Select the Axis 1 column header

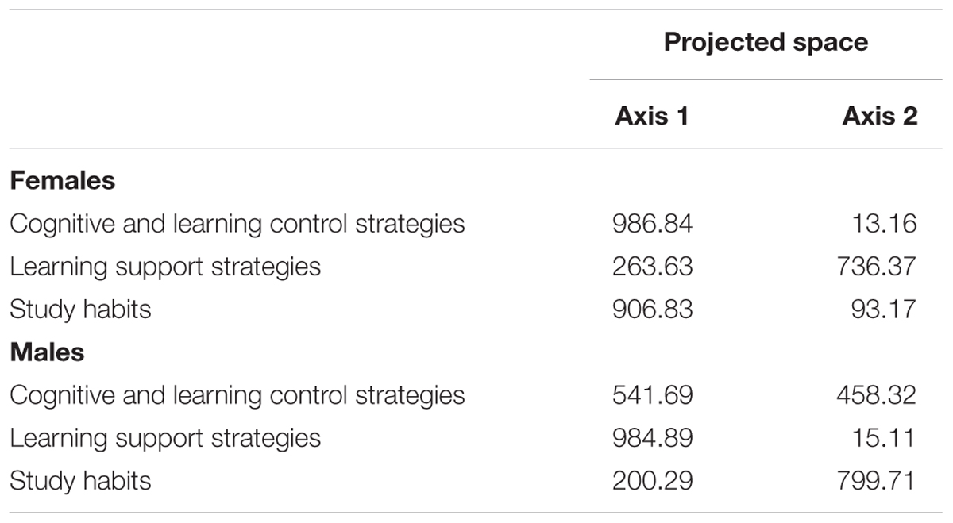click(651, 117)
